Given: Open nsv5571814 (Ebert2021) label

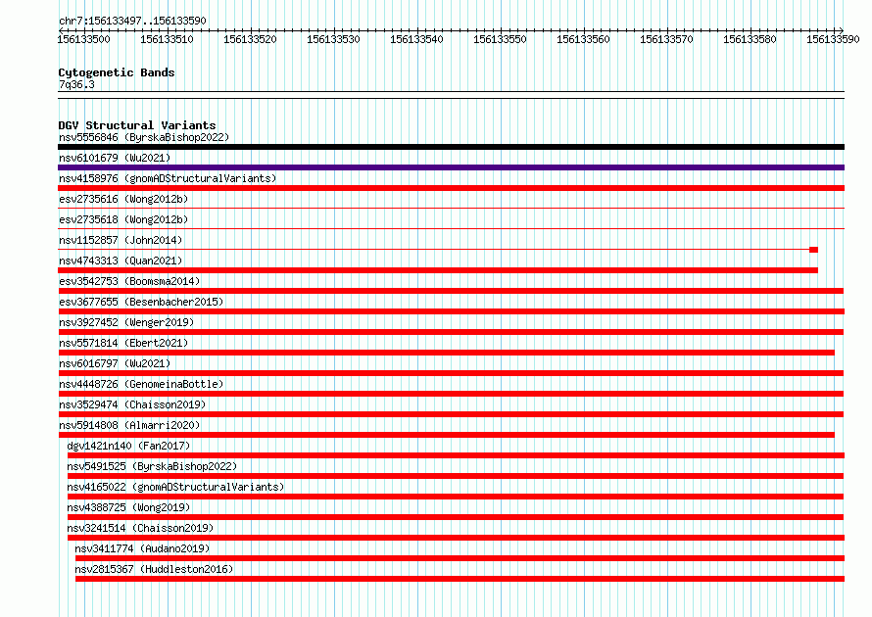Looking at the screenshot, I should (123, 343).
